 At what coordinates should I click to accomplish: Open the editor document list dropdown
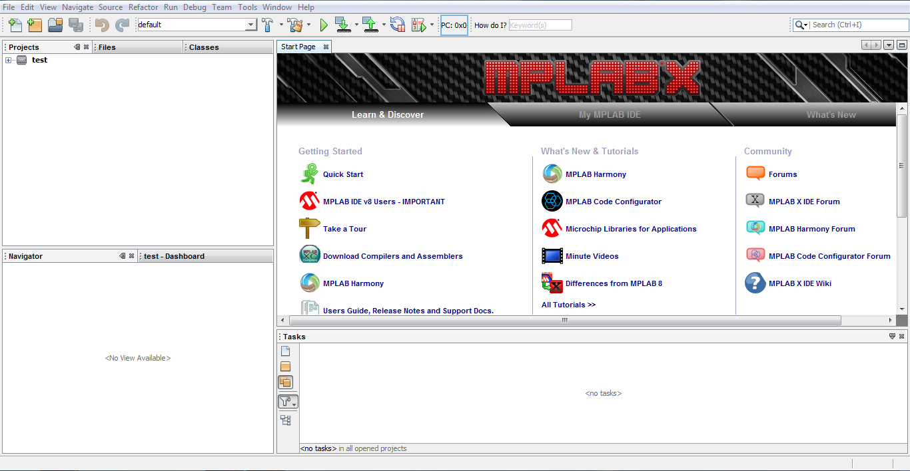889,45
